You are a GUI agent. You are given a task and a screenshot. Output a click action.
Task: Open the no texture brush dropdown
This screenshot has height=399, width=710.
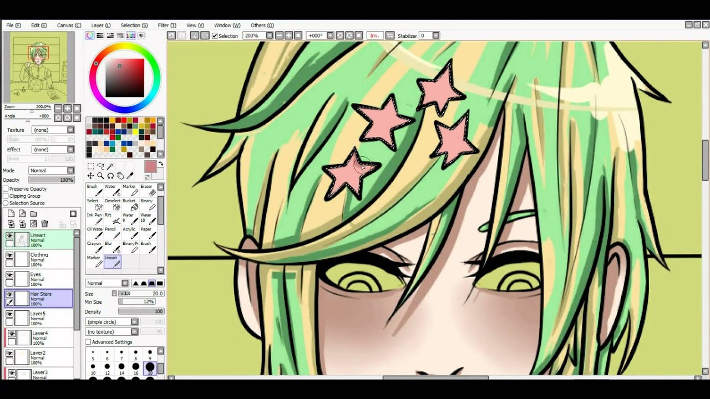pyautogui.click(x=112, y=332)
